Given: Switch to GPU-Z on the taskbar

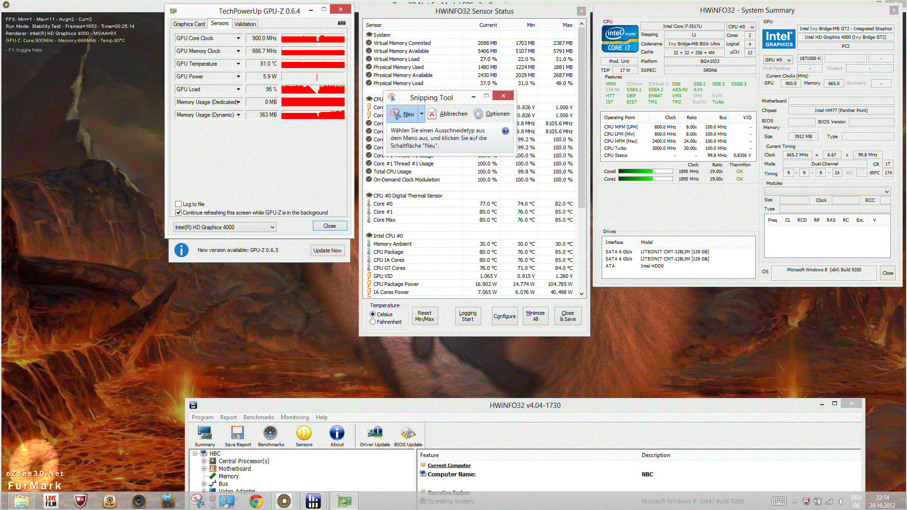Looking at the screenshot, I should (344, 501).
